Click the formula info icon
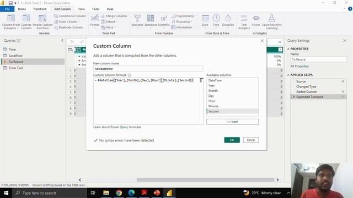This screenshot has height=198, width=353. (129, 75)
